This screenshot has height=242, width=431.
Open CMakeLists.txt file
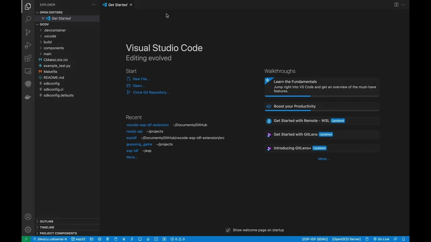click(x=67, y=60)
